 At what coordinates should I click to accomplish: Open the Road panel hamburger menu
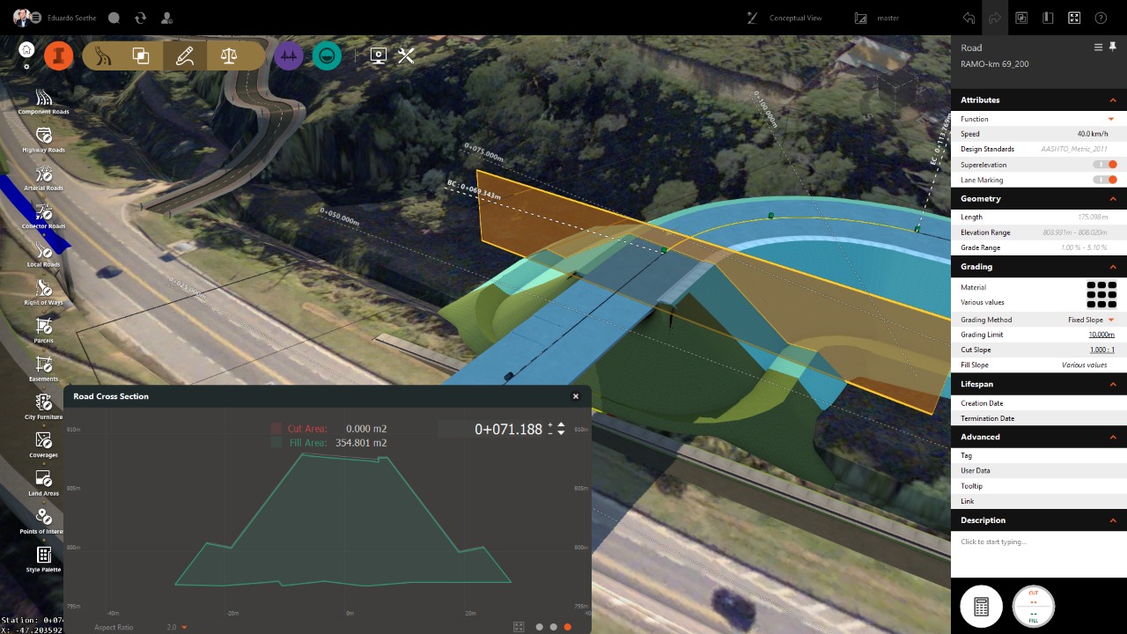1098,47
